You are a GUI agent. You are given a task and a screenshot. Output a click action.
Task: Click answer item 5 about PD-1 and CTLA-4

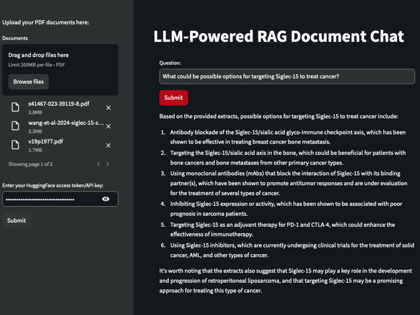[282, 229]
